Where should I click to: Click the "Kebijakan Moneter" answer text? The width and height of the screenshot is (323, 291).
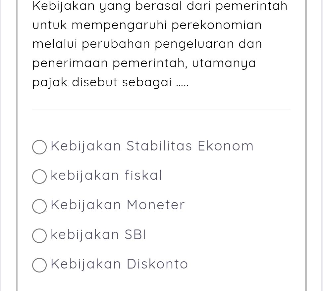point(118,204)
